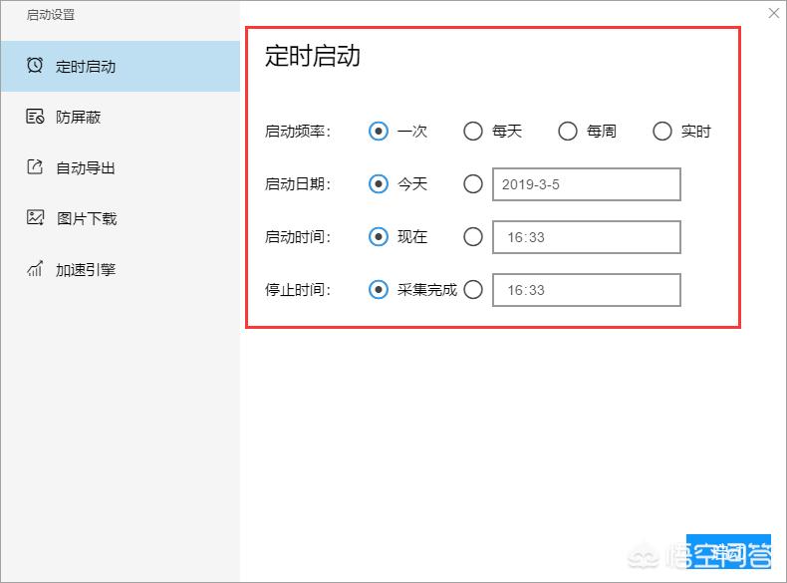Select 今天 for the start date
Screen dimensions: 787x583
click(x=378, y=183)
